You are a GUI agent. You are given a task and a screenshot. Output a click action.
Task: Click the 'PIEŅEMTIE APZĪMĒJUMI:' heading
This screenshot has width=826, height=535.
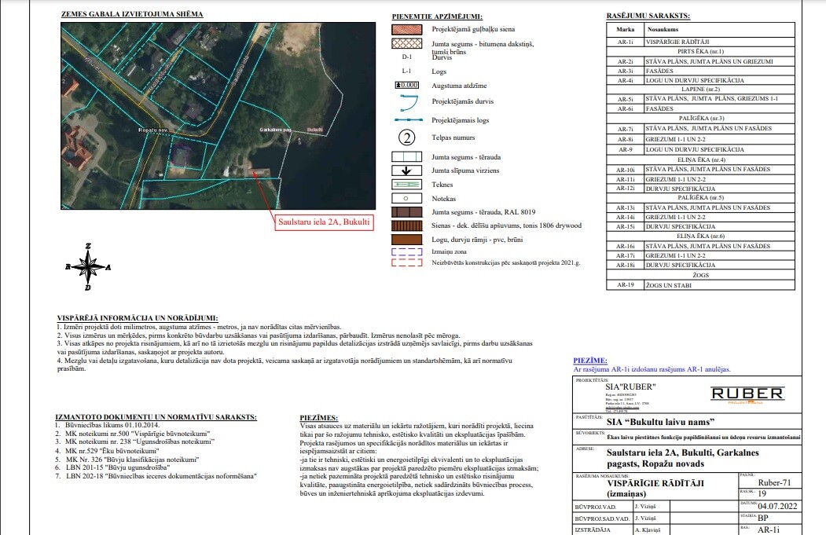(x=437, y=16)
